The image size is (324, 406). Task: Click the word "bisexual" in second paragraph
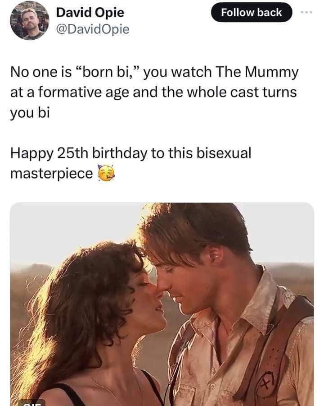click(224, 153)
